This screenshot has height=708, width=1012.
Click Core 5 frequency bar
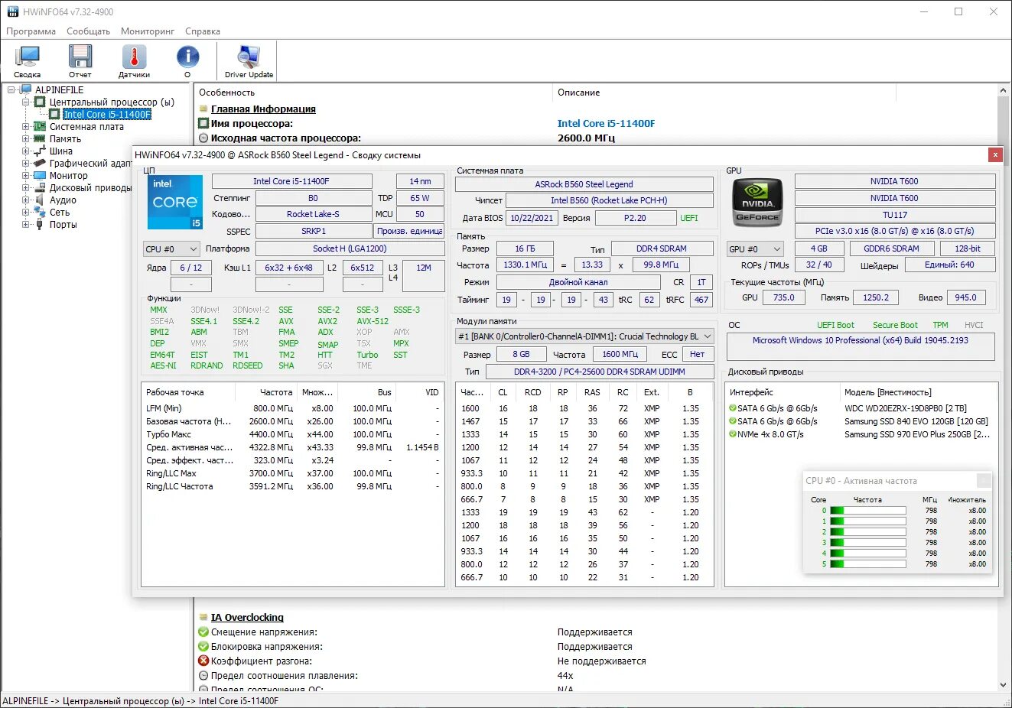click(x=867, y=564)
